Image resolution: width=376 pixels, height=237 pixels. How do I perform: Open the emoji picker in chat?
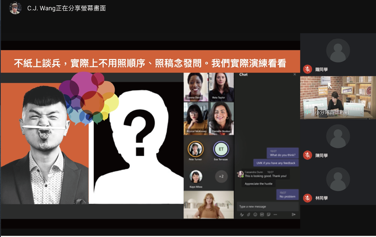(255, 215)
